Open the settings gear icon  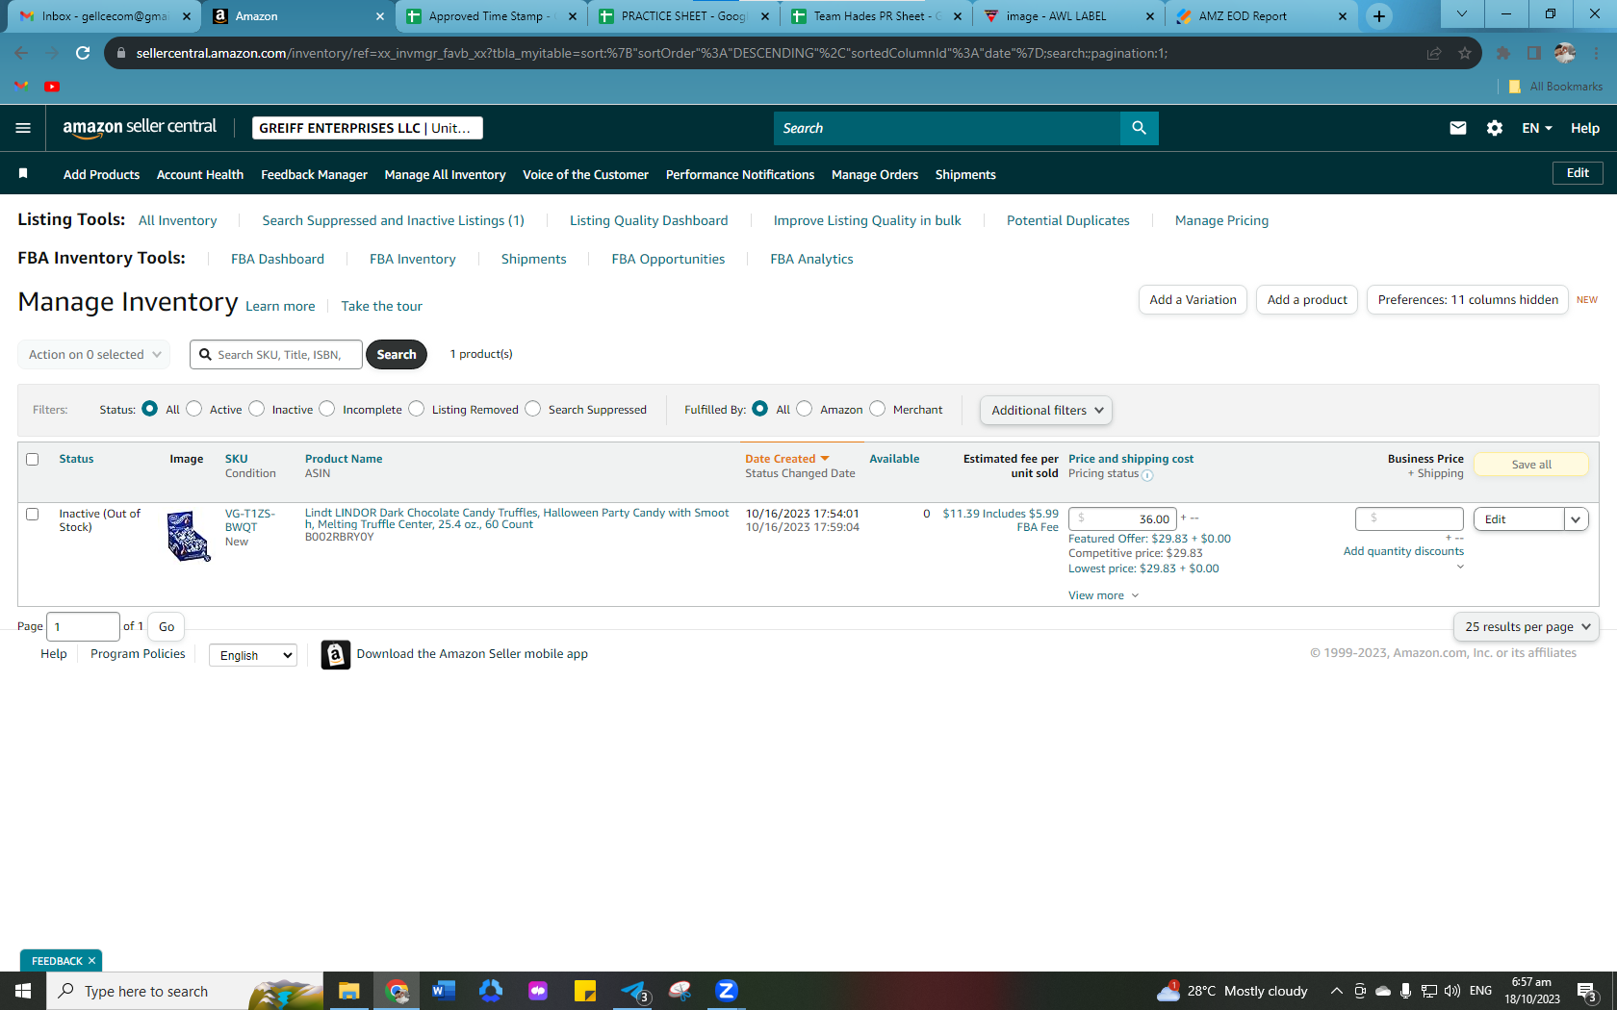(x=1495, y=128)
